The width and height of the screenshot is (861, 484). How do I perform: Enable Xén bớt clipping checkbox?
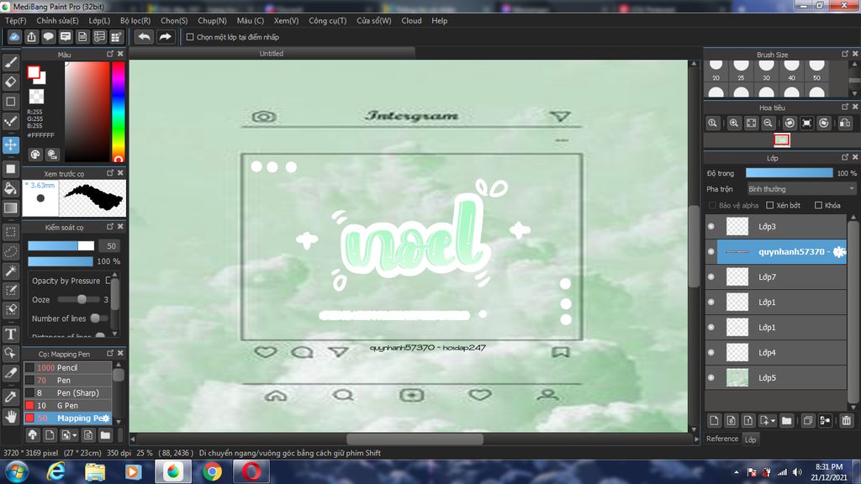(x=770, y=205)
